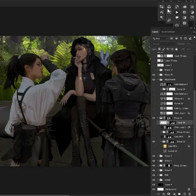Delete layer trash icon

190,194
